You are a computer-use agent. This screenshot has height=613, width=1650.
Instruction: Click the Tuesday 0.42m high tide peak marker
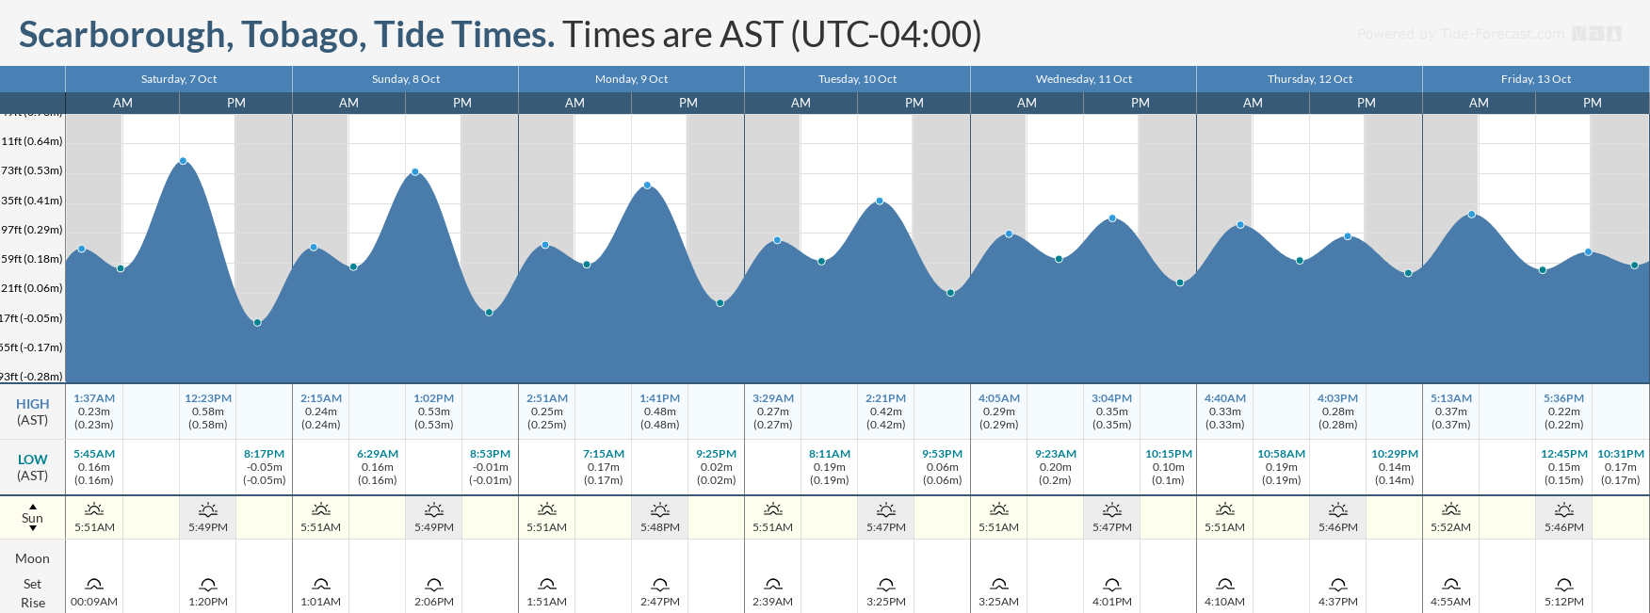880,202
